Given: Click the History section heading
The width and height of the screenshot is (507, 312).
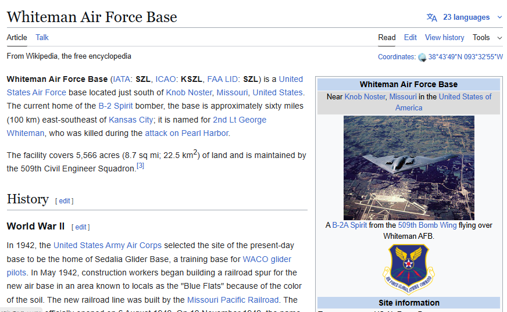Looking at the screenshot, I should point(28,199).
